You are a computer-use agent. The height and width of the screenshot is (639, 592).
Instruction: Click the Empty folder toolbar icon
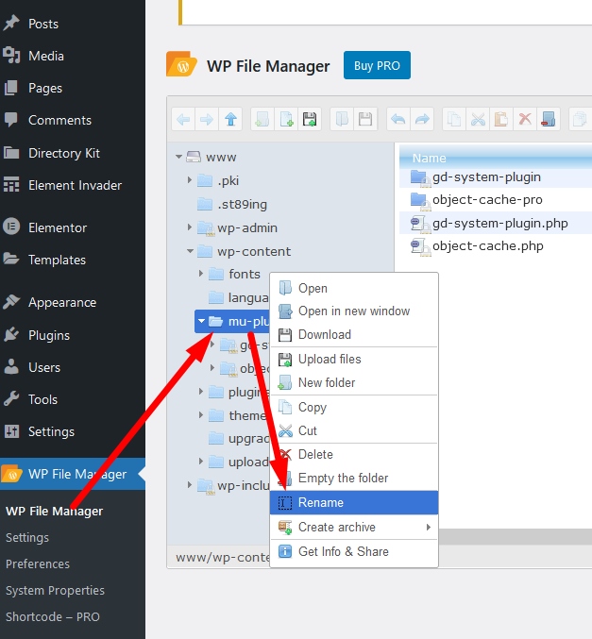point(549,120)
